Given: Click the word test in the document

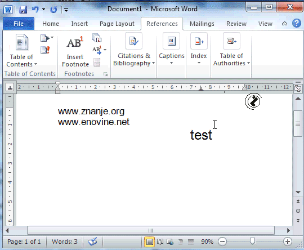Looking at the screenshot, I should coord(201,135).
